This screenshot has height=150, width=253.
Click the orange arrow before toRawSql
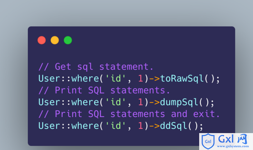point(155,79)
